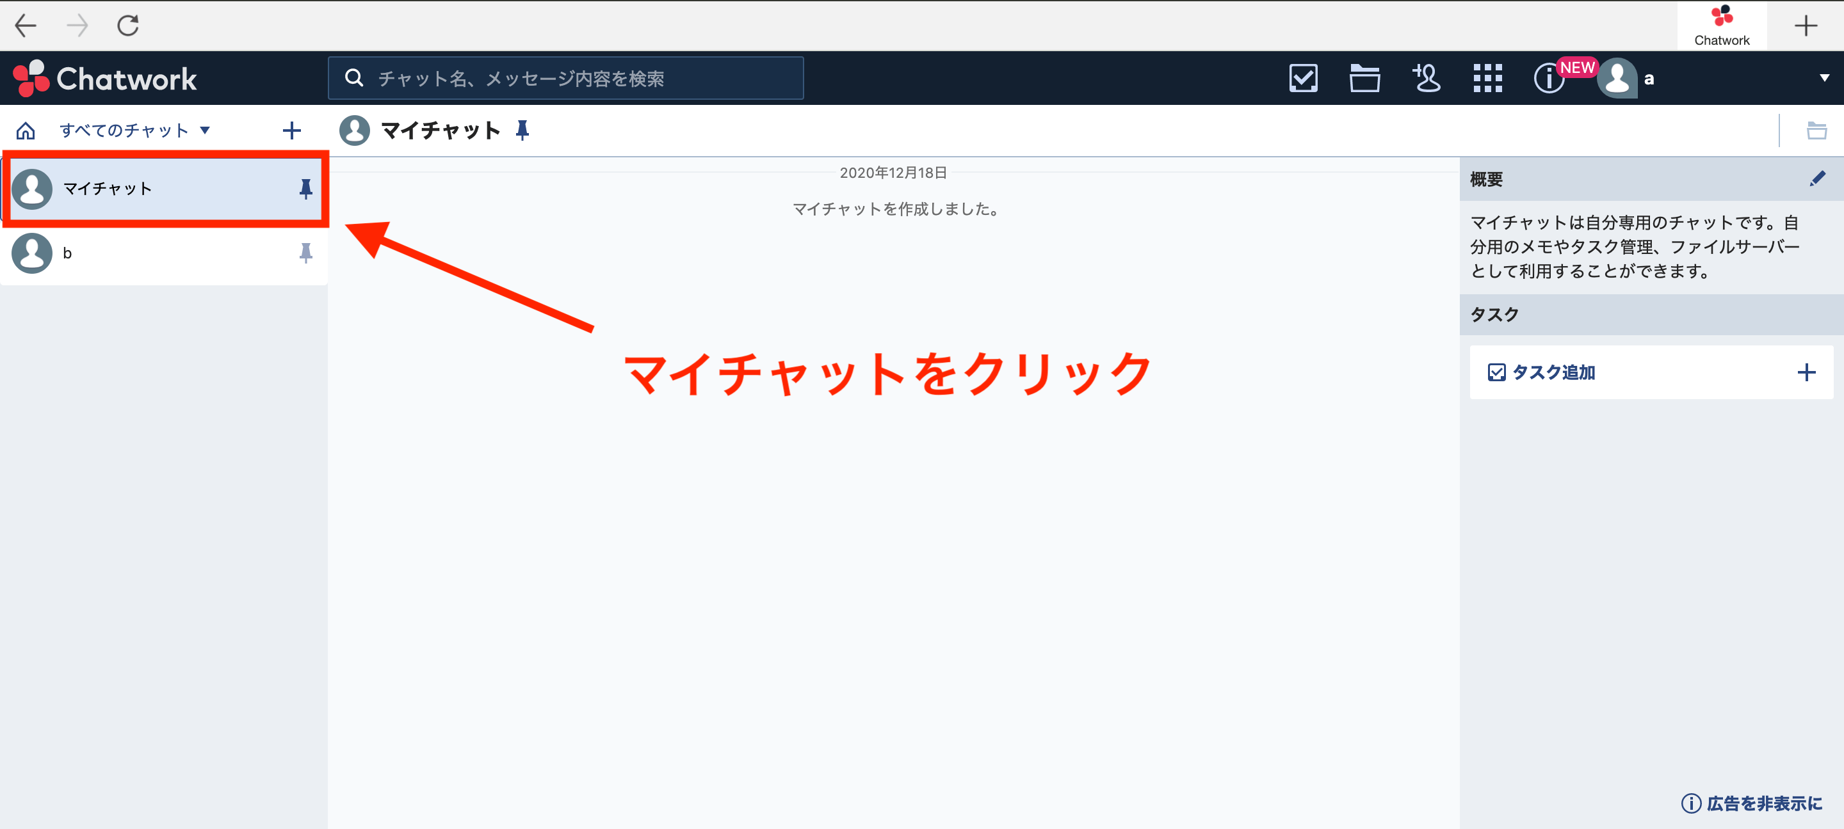This screenshot has height=829, width=1844.
Task: Click 広告を非表示に link
Action: pos(1752,803)
